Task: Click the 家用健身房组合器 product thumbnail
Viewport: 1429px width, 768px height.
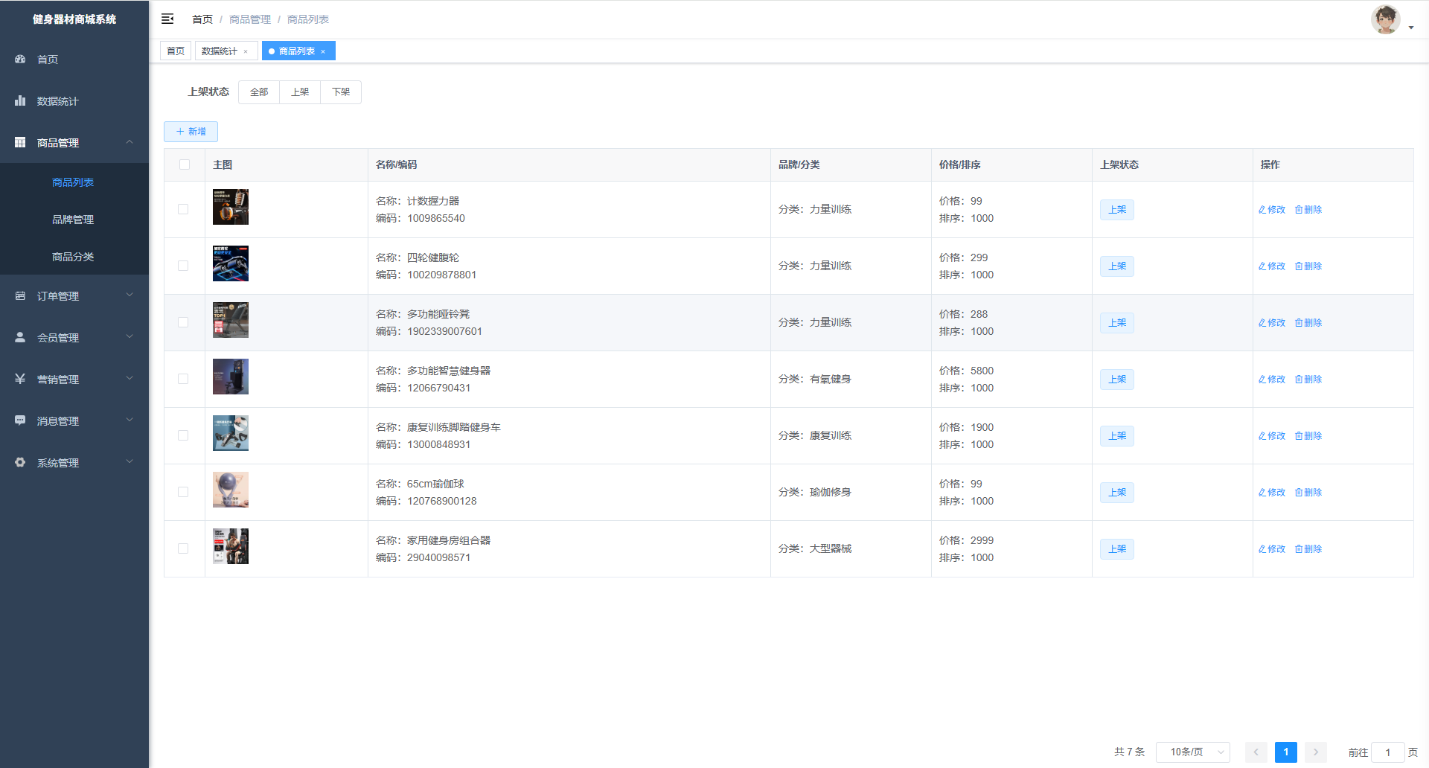Action: point(231,546)
